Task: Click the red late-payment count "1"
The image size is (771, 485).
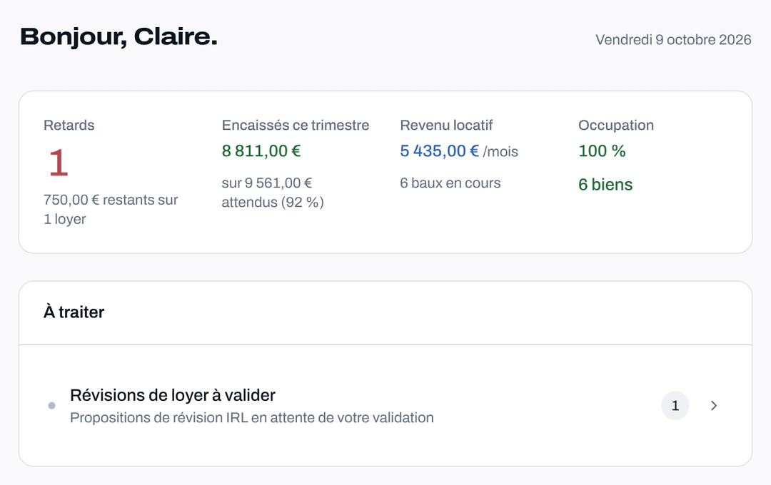Action: pyautogui.click(x=59, y=163)
